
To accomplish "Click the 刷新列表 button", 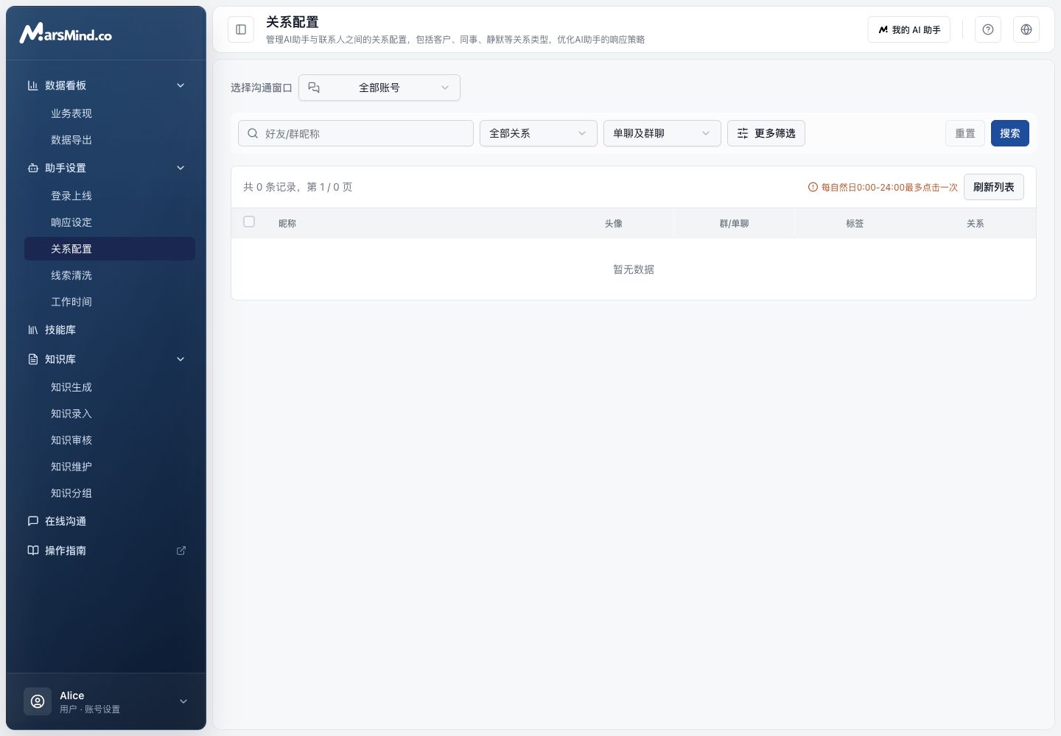I will coord(994,187).
